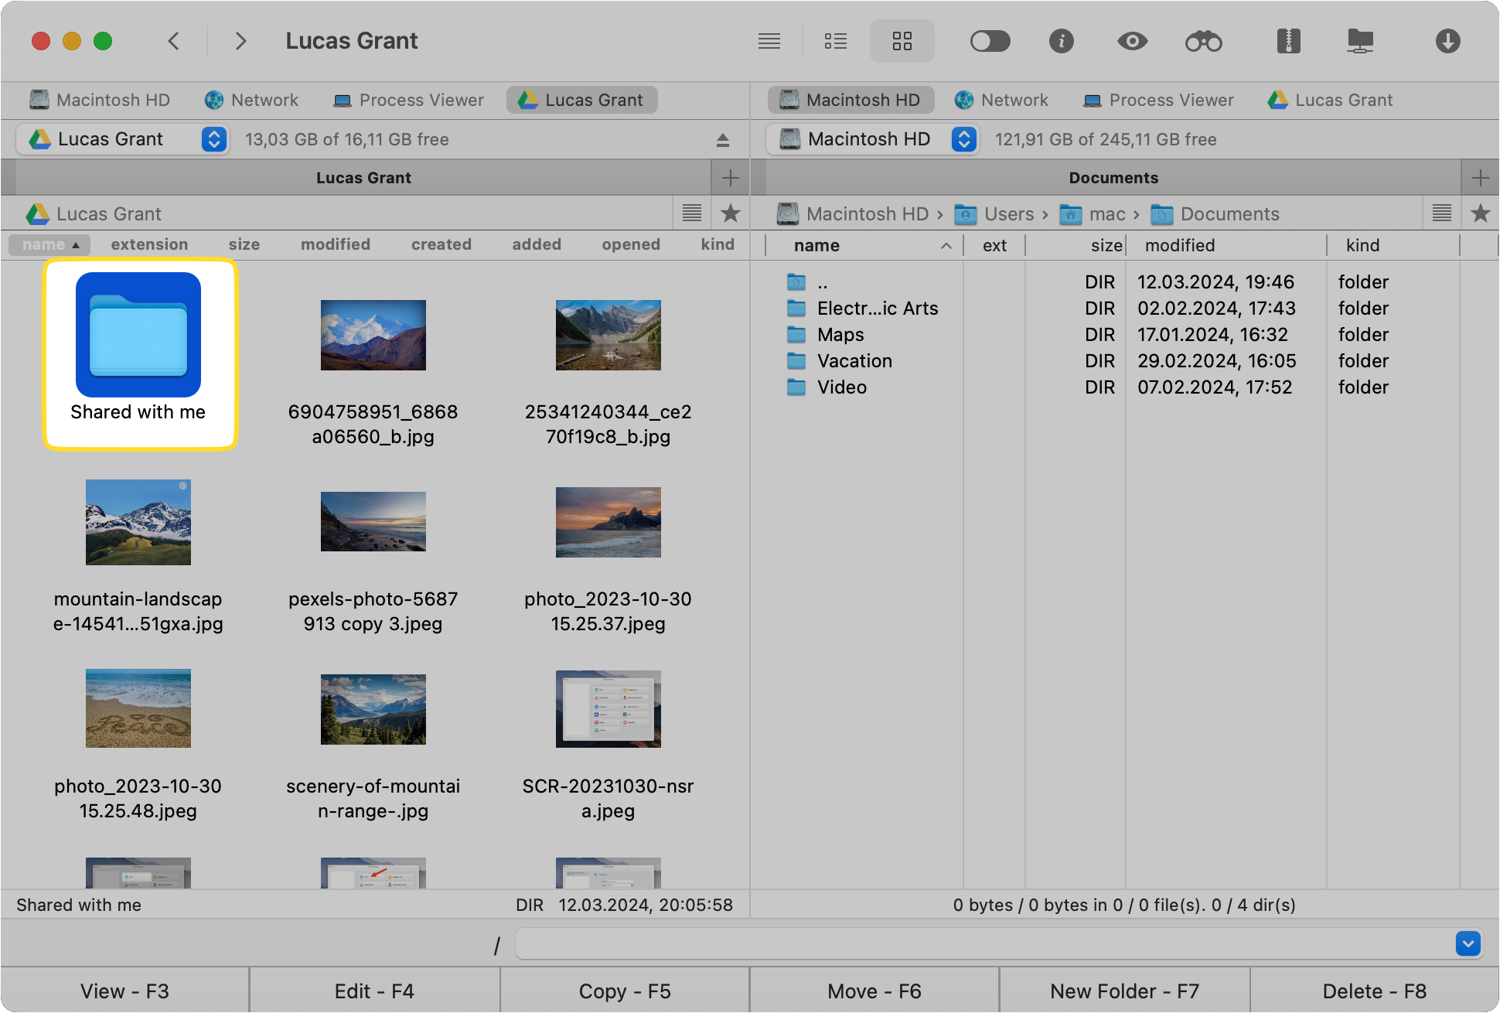The width and height of the screenshot is (1500, 1013).
Task: Open left pane list options icon
Action: click(692, 213)
